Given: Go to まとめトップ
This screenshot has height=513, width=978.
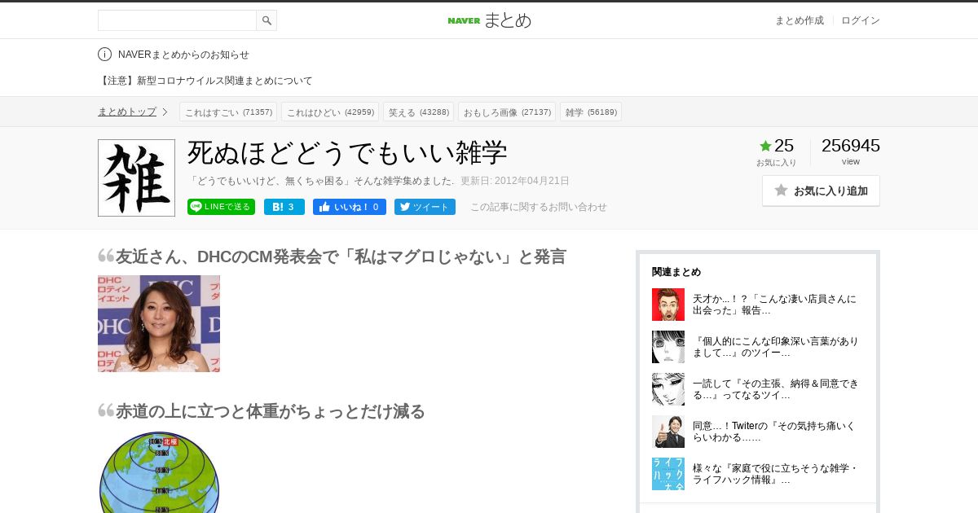Looking at the screenshot, I should [127, 112].
